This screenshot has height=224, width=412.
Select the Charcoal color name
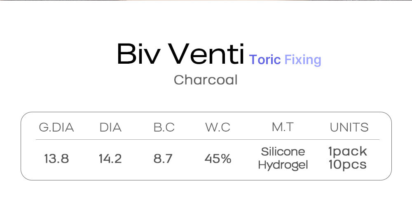tap(206, 79)
